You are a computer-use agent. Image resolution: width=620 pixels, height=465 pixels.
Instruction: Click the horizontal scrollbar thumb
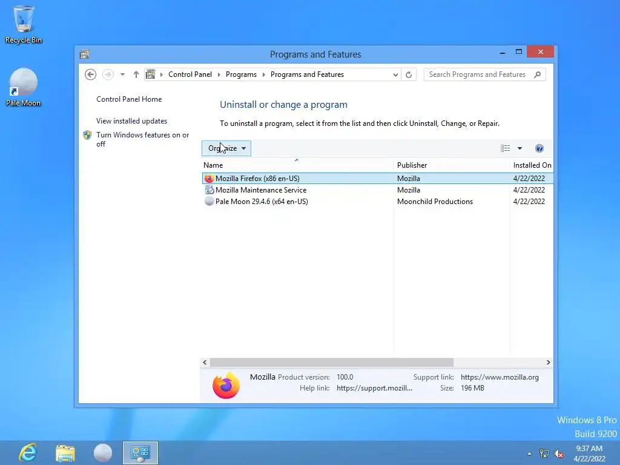(x=332, y=362)
